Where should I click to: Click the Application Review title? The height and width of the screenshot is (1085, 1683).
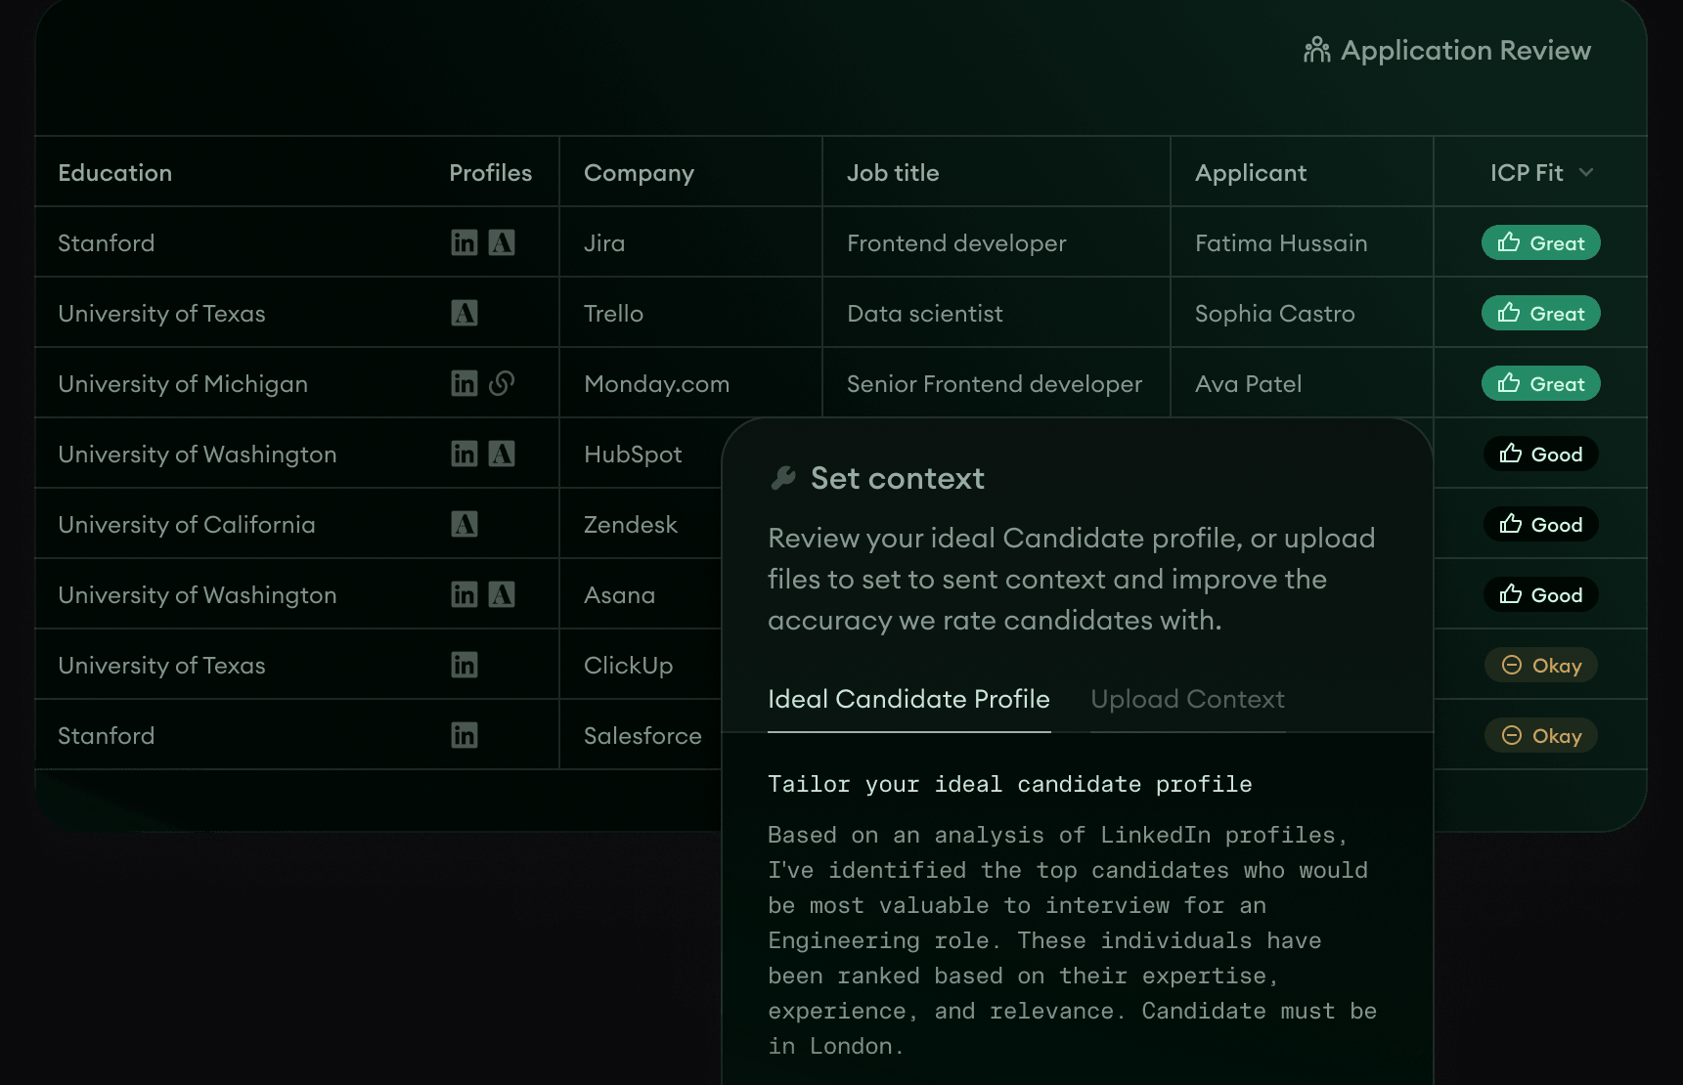(x=1465, y=50)
